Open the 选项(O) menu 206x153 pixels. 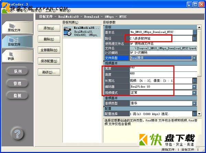[x=36, y=11]
